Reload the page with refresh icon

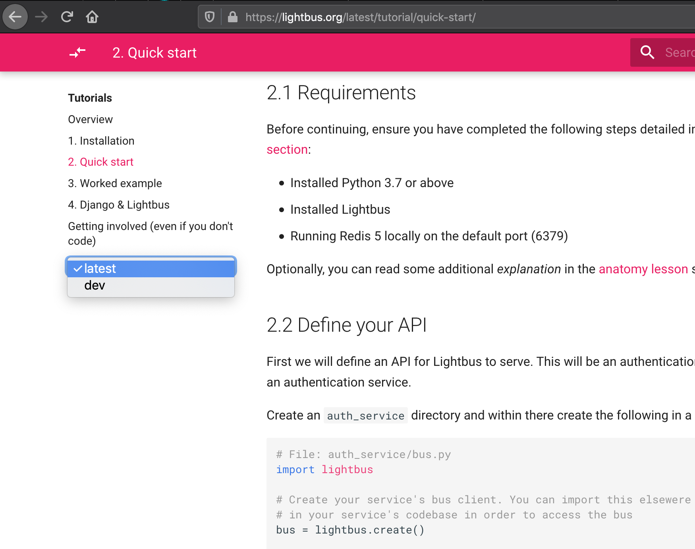tap(67, 17)
